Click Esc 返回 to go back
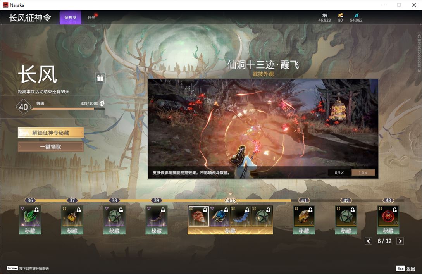422x274 pixels. pyautogui.click(x=406, y=269)
